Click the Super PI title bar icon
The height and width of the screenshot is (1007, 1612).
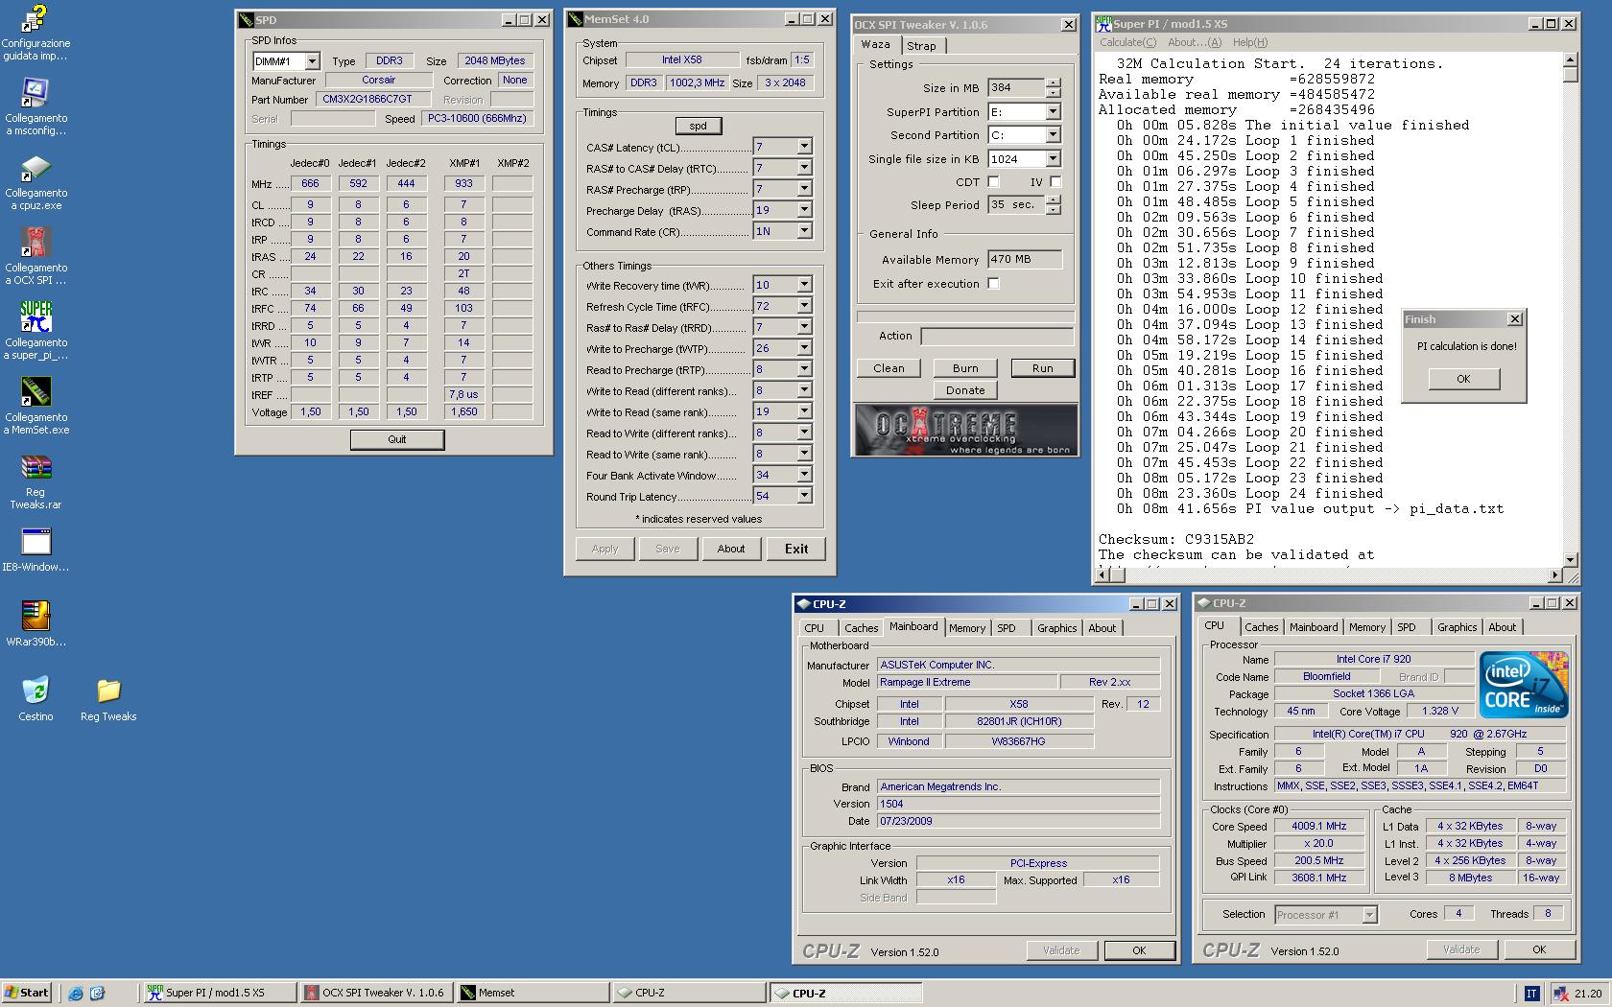(x=1104, y=24)
